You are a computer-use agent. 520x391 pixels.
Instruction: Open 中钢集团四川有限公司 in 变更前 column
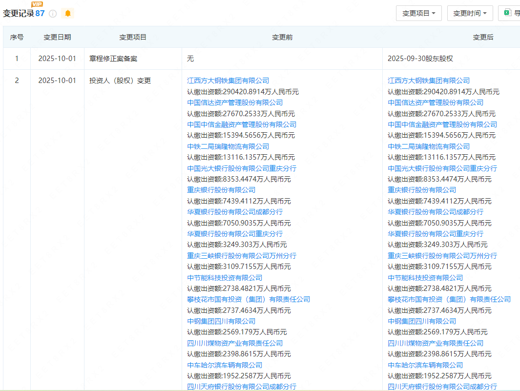coord(221,321)
